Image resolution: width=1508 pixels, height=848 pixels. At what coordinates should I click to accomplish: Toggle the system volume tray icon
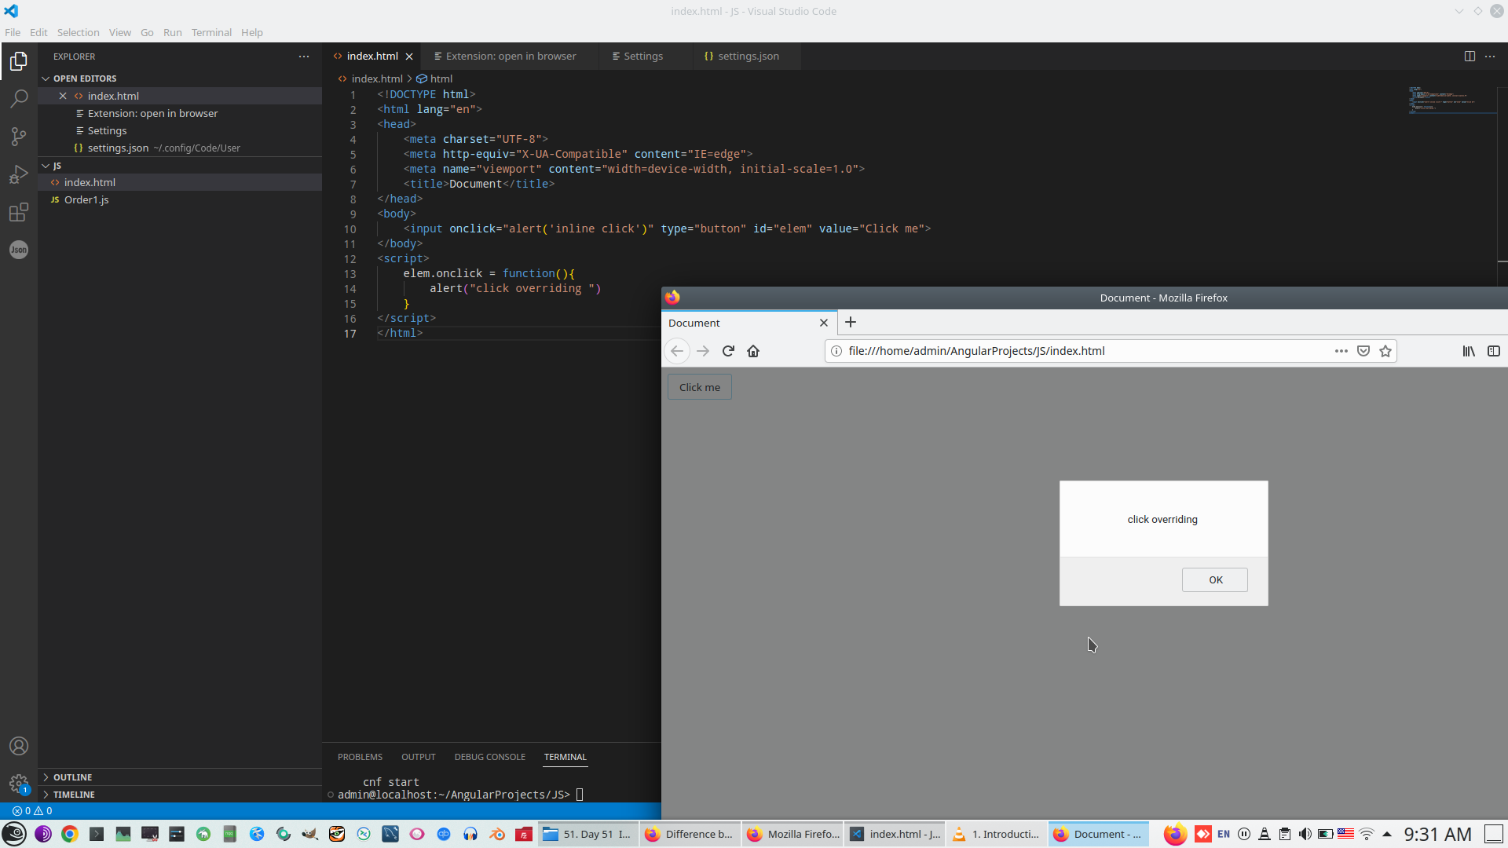click(x=1305, y=834)
